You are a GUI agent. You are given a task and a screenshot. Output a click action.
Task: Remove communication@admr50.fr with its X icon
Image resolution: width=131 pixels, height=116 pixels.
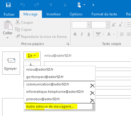92,86
